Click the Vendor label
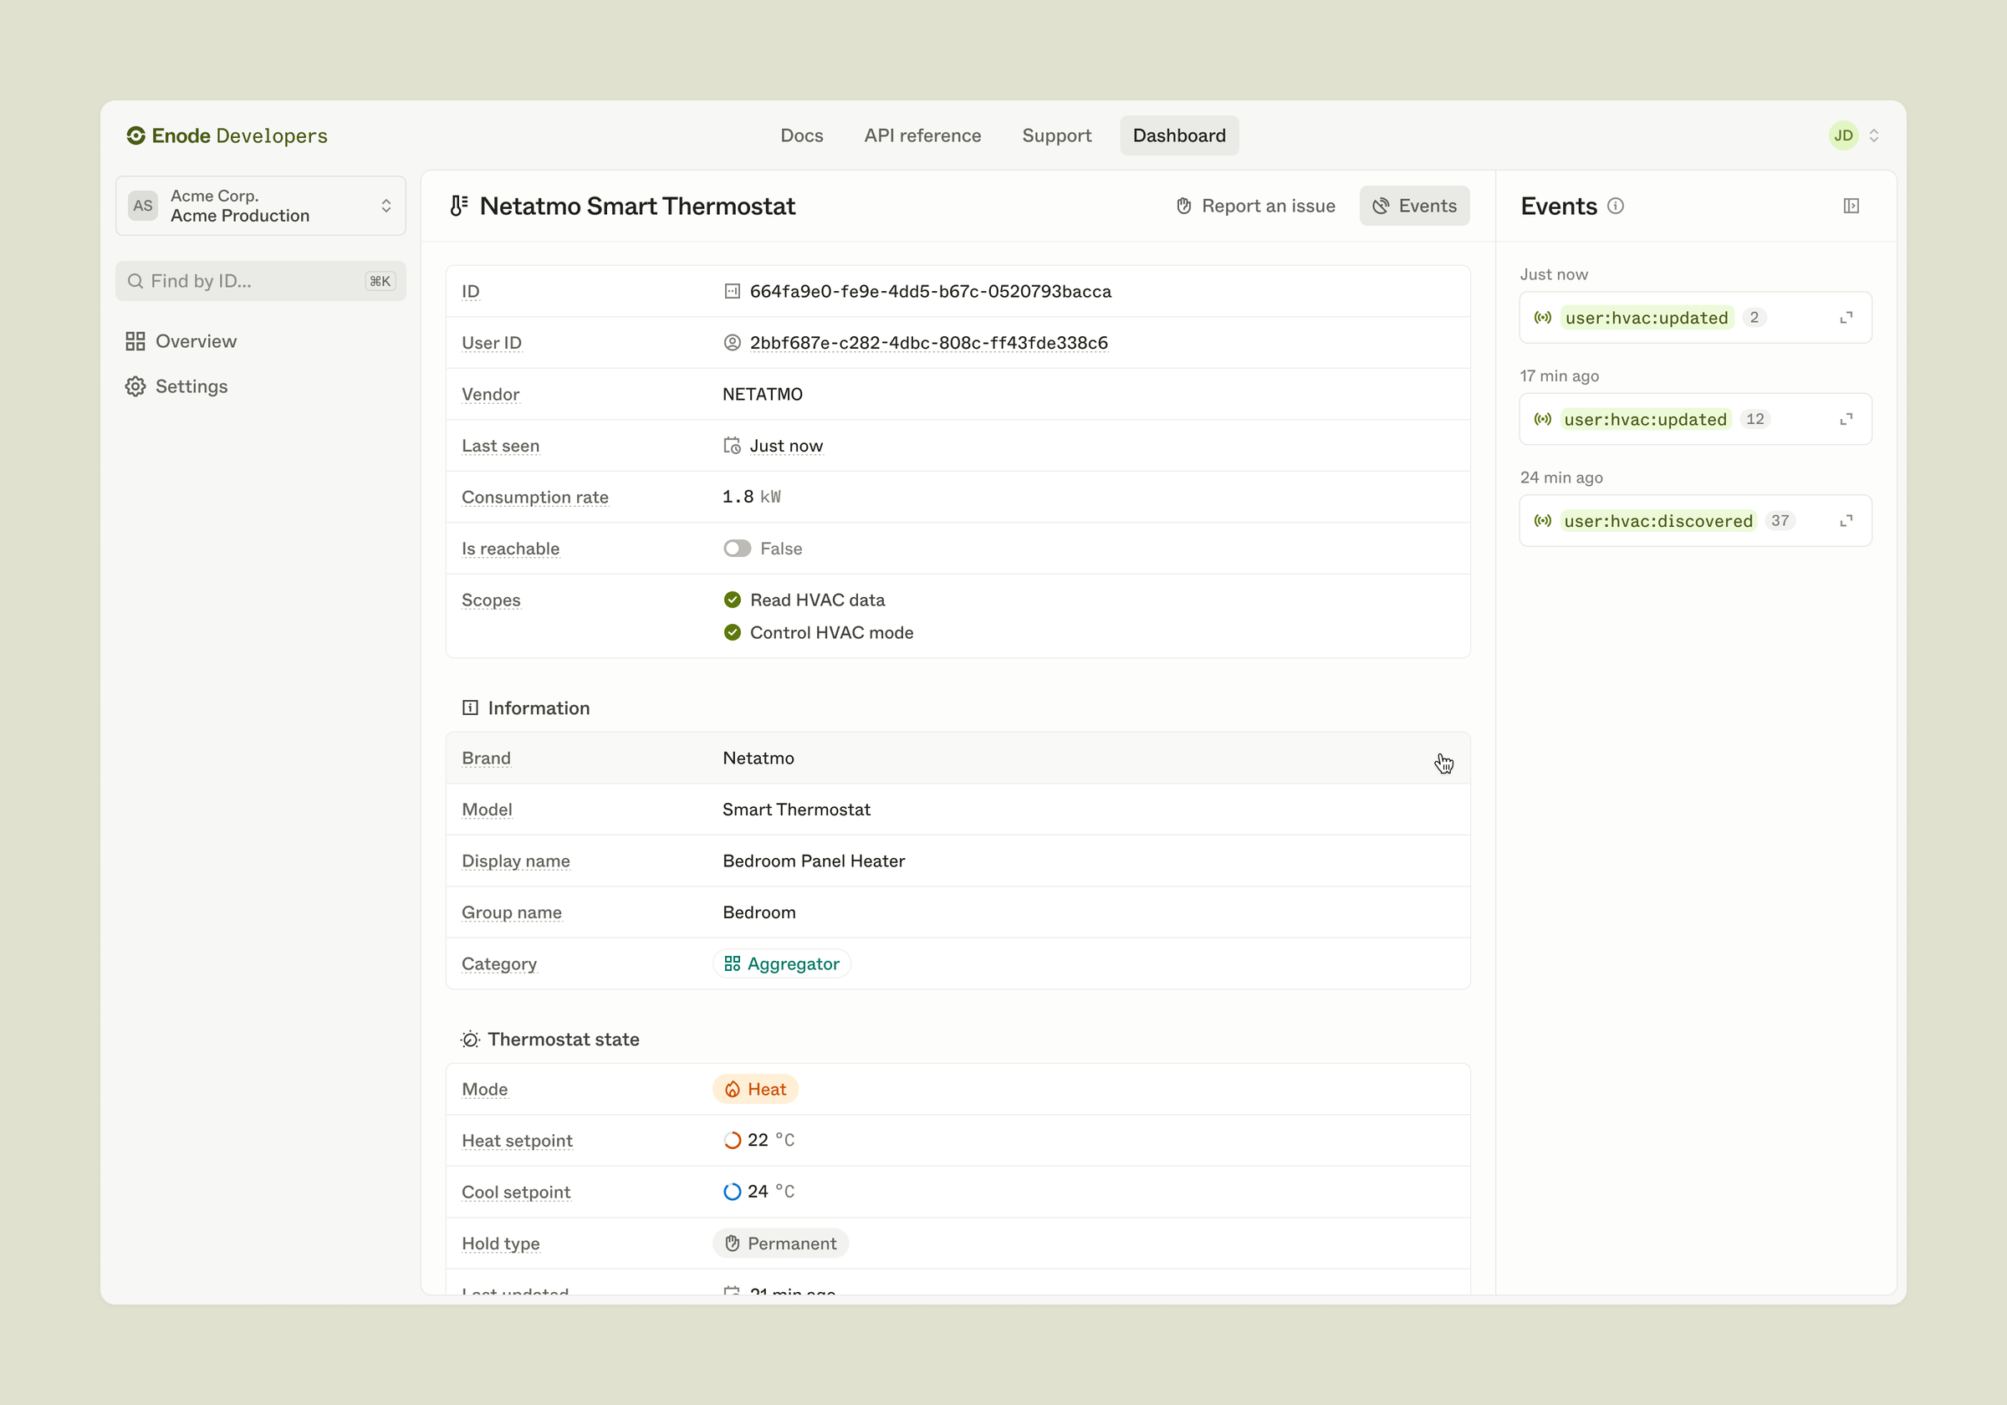The width and height of the screenshot is (2007, 1405). tap(489, 394)
